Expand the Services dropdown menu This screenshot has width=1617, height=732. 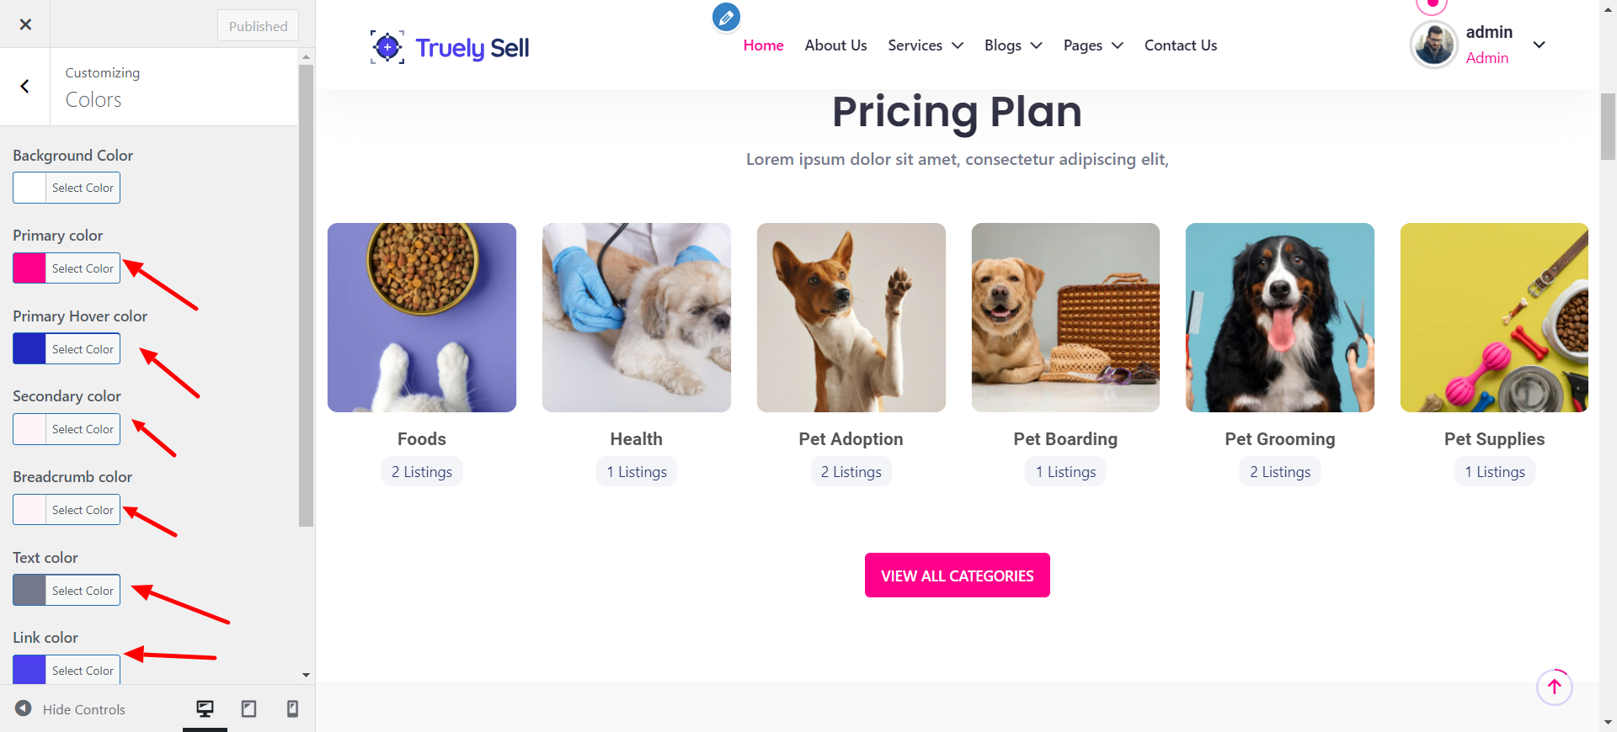(x=925, y=45)
